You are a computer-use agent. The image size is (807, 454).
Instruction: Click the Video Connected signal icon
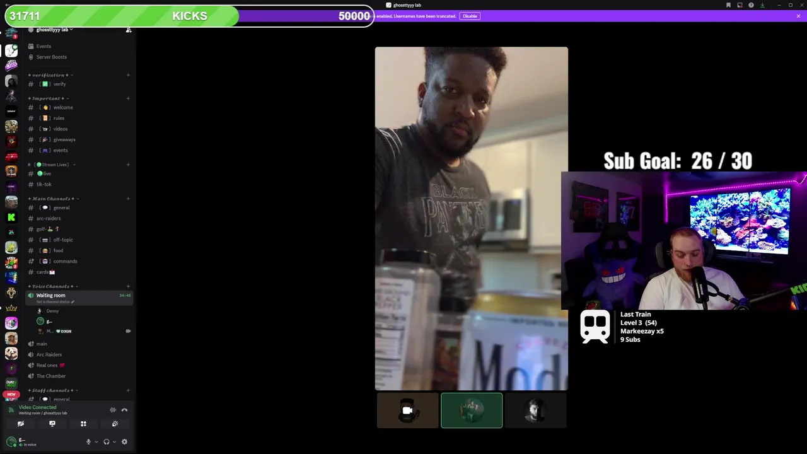11,410
